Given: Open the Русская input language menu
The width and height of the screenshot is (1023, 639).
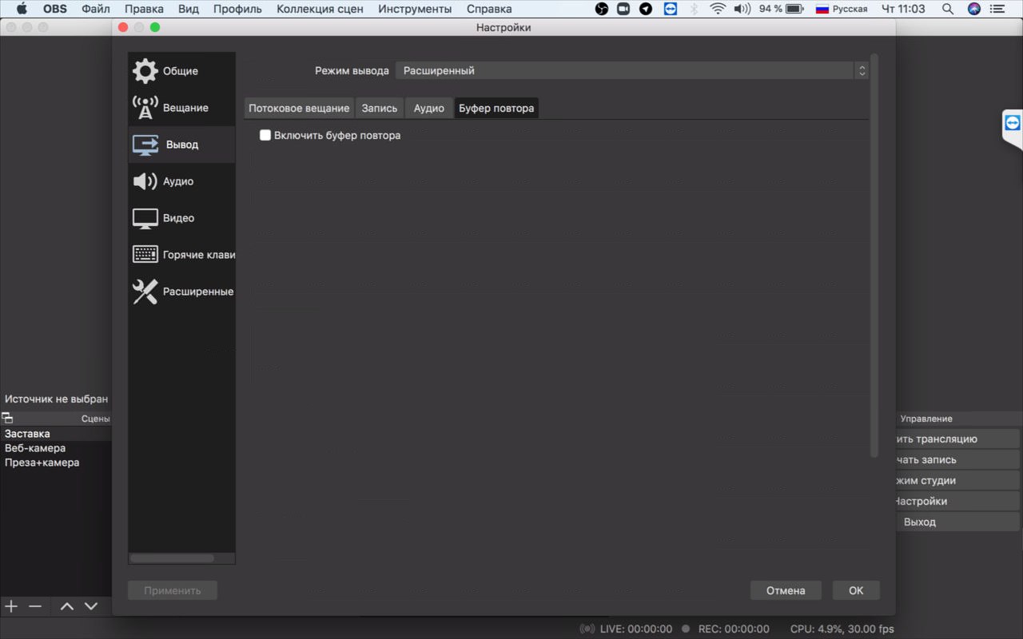Looking at the screenshot, I should (842, 9).
